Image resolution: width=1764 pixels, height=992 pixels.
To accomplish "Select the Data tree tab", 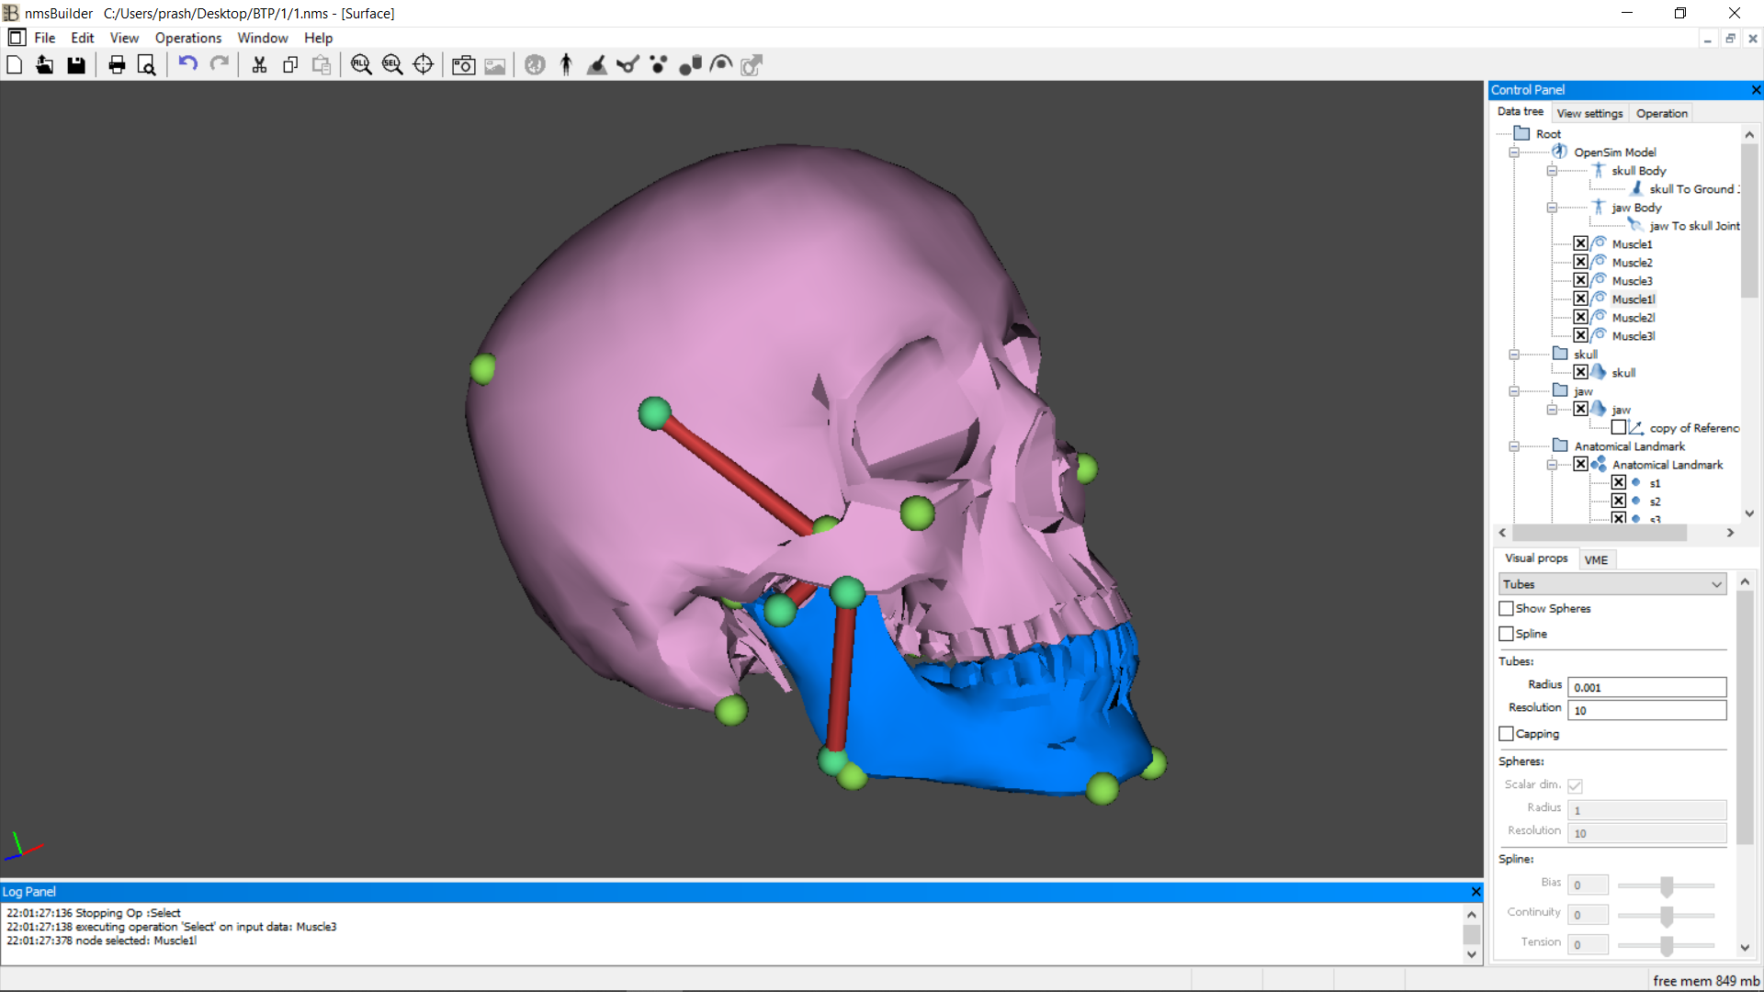I will pos(1521,112).
